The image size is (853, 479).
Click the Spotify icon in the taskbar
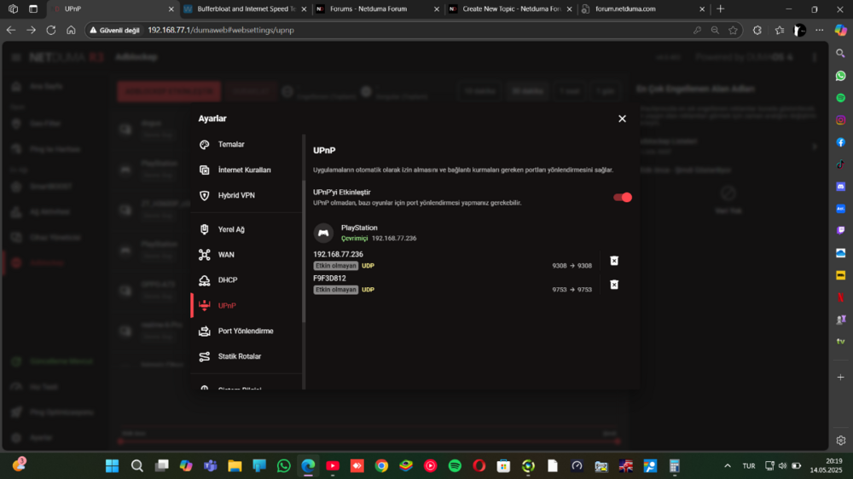click(455, 466)
